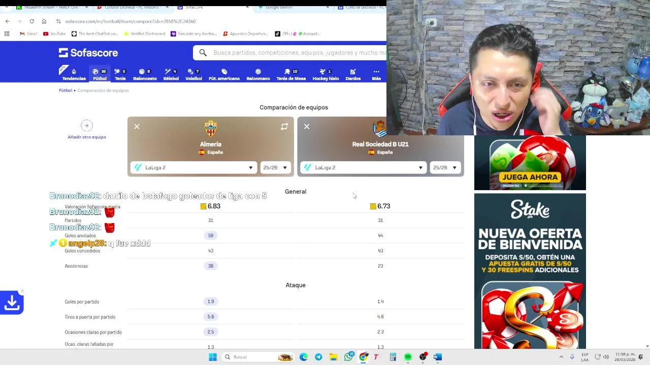The height and width of the screenshot is (365, 650).
Task: Click the Almería team crest
Action: point(211,129)
